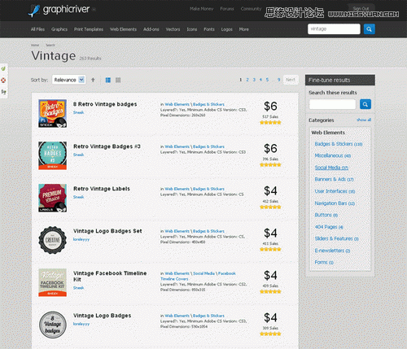Filter by Banners & Ads category

tap(334, 179)
